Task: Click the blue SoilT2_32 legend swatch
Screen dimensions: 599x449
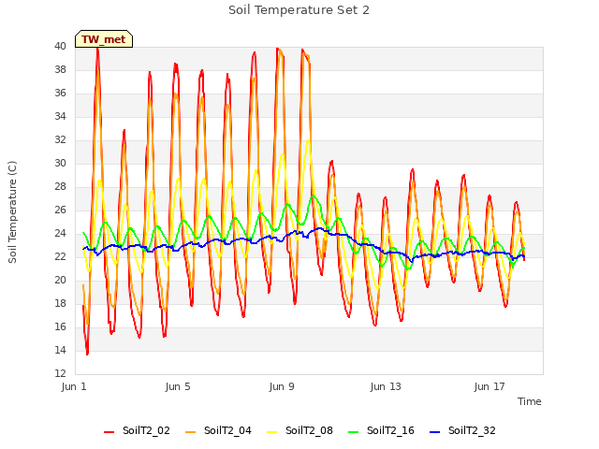Action: pos(434,432)
